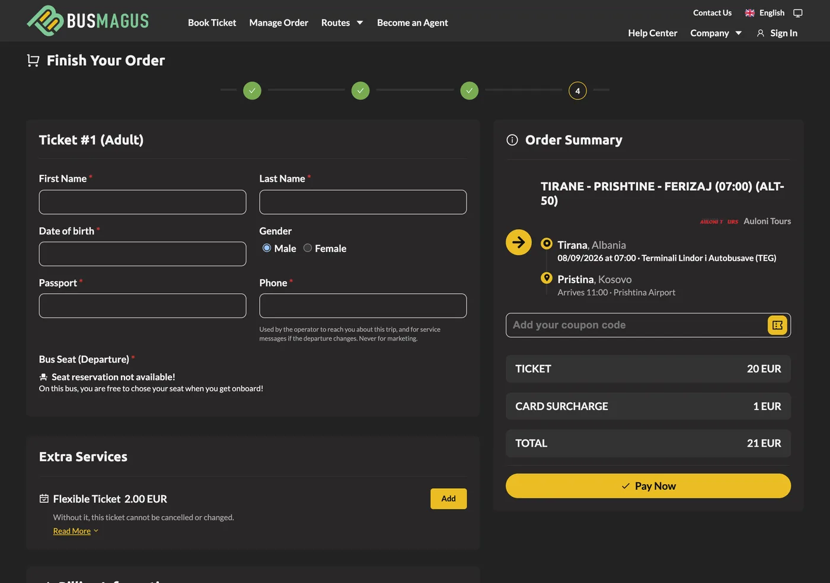Click the calendar icon next to Flexible Ticket
This screenshot has width=830, height=583.
tap(44, 499)
